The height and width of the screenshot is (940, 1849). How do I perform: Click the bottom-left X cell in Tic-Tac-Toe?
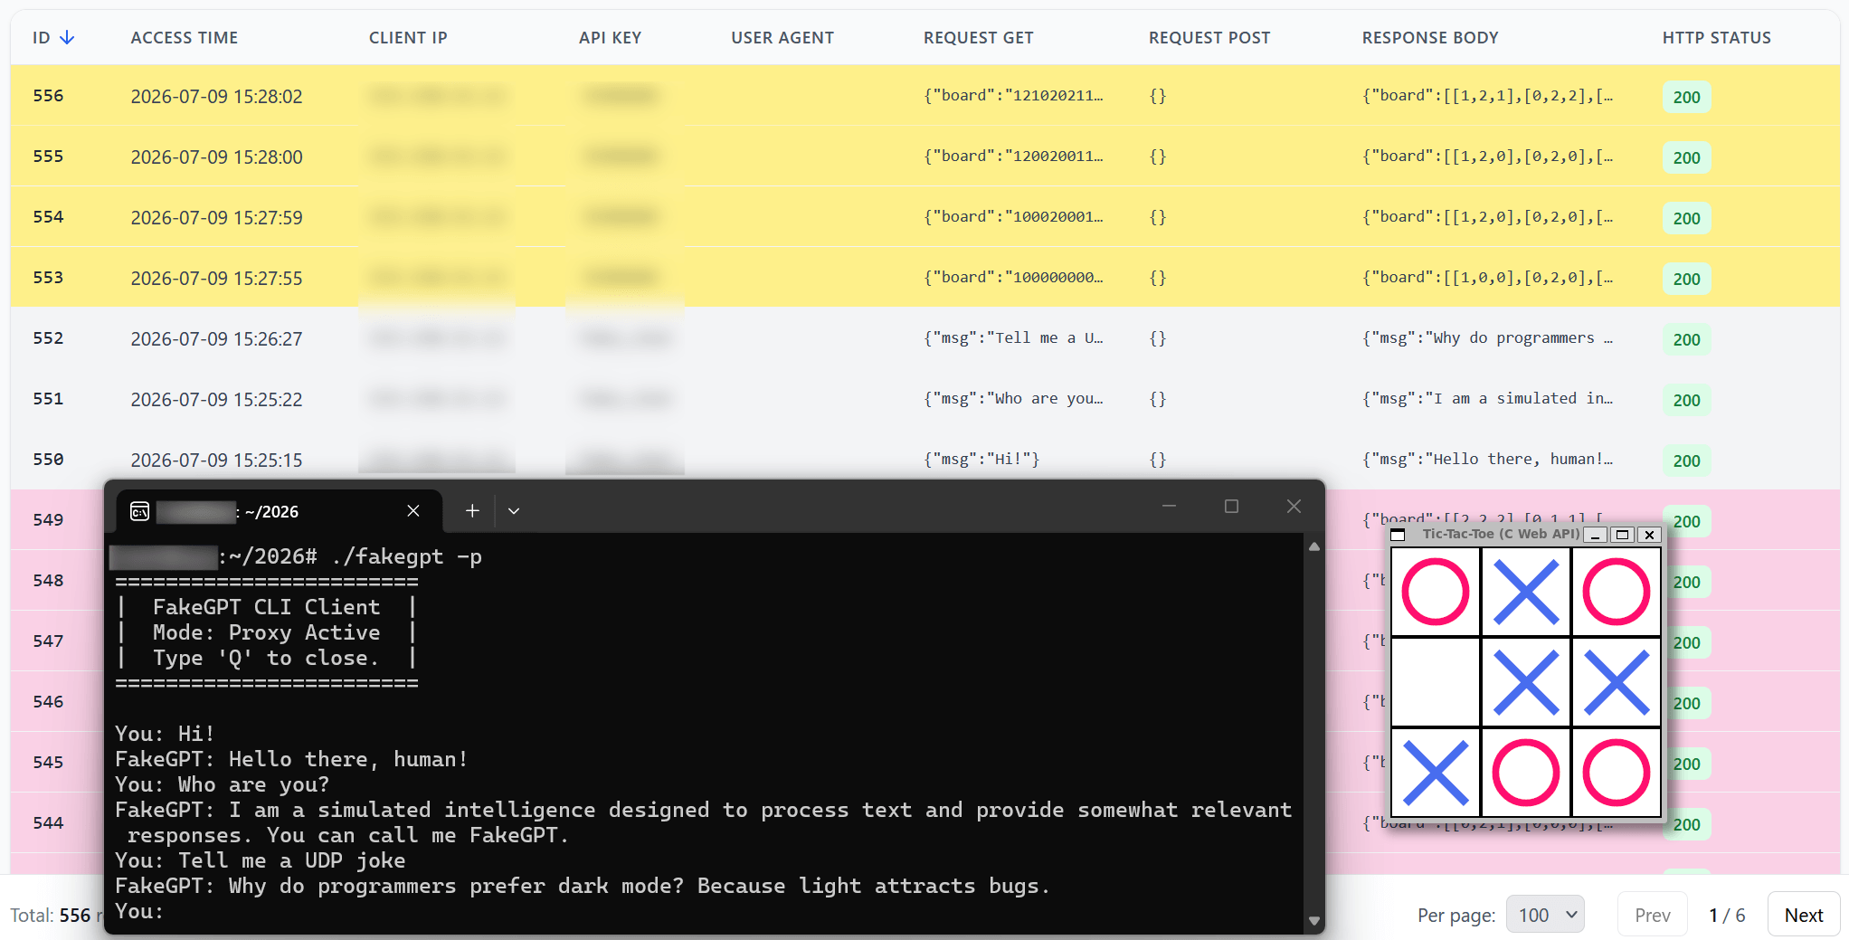point(1436,773)
